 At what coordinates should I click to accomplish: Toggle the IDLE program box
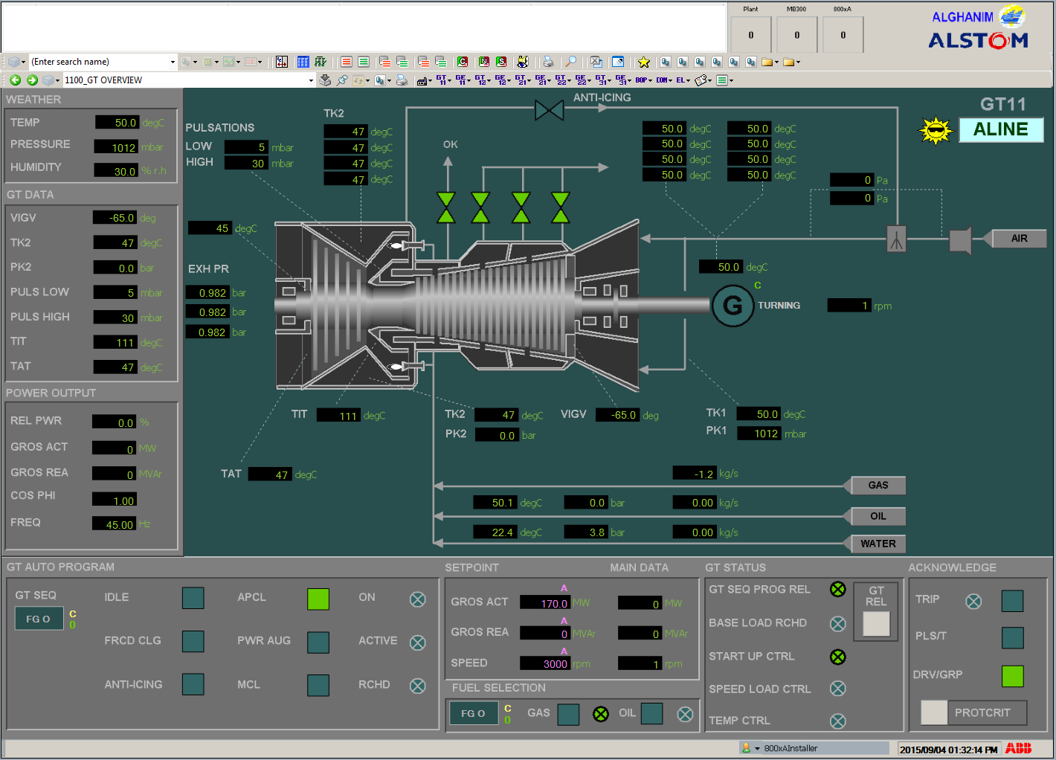click(193, 598)
